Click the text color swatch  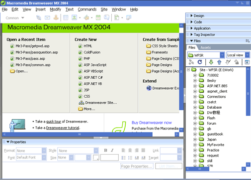tap(96, 158)
